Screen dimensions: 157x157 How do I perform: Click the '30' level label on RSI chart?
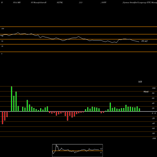2,46
